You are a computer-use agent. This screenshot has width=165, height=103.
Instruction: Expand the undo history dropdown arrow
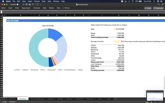(35, 4)
